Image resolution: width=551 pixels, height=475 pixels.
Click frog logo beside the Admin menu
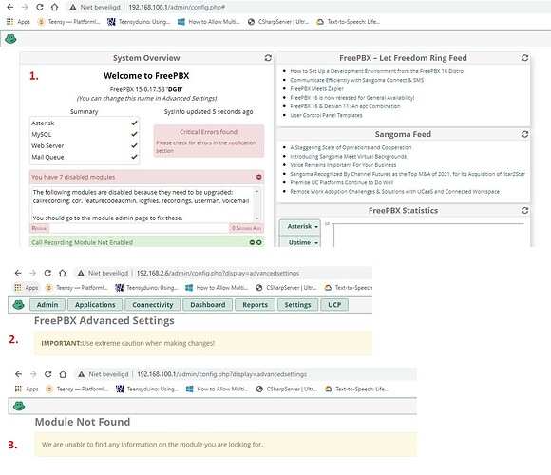[x=19, y=304]
